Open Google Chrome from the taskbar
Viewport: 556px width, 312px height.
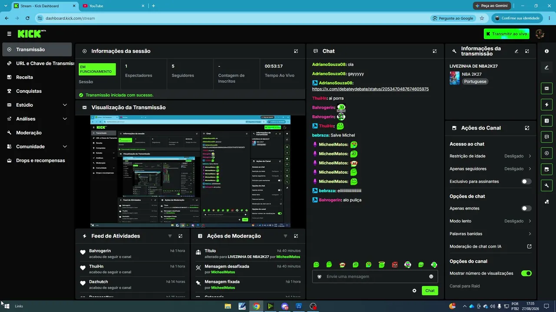256,306
